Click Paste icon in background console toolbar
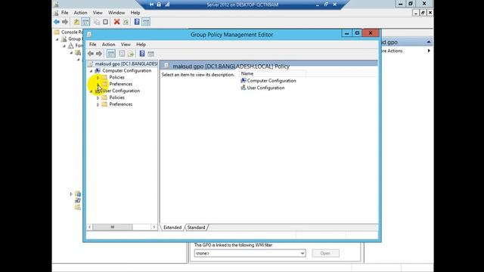 click(105, 22)
